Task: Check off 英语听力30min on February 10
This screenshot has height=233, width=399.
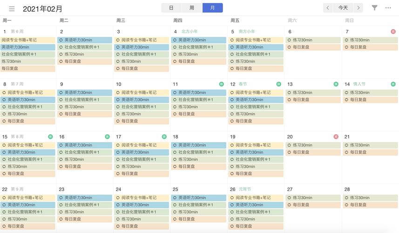Action: [x=118, y=100]
